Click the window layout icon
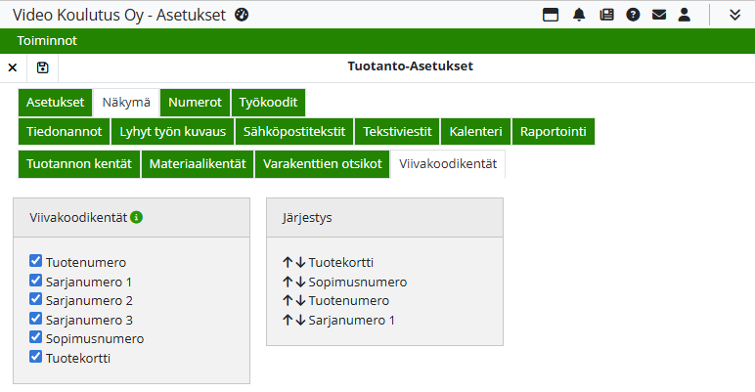The image size is (755, 392). point(551,15)
